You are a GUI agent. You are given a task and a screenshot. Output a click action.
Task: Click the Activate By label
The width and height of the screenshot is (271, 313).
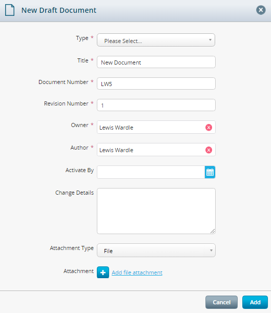coord(79,170)
